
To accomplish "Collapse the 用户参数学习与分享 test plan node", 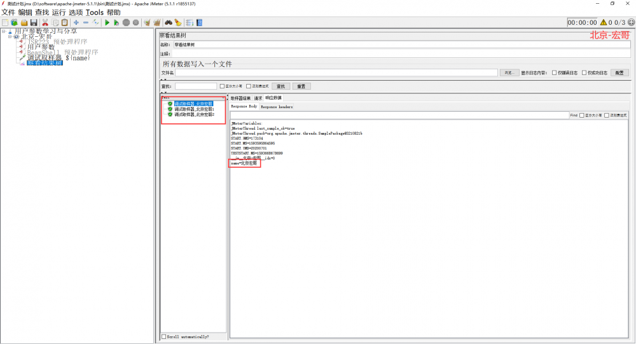I will click(4, 31).
